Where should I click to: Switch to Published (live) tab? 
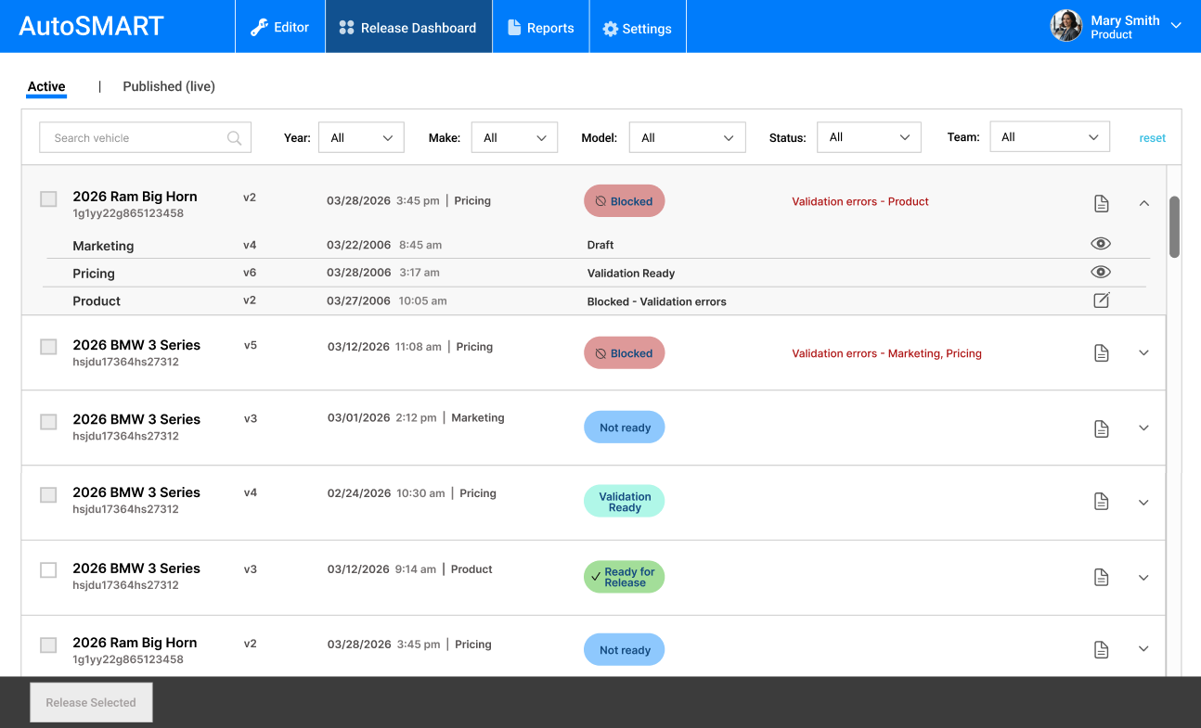tap(169, 86)
